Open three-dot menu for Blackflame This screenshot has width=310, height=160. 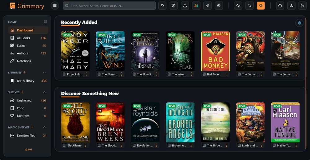86,145
